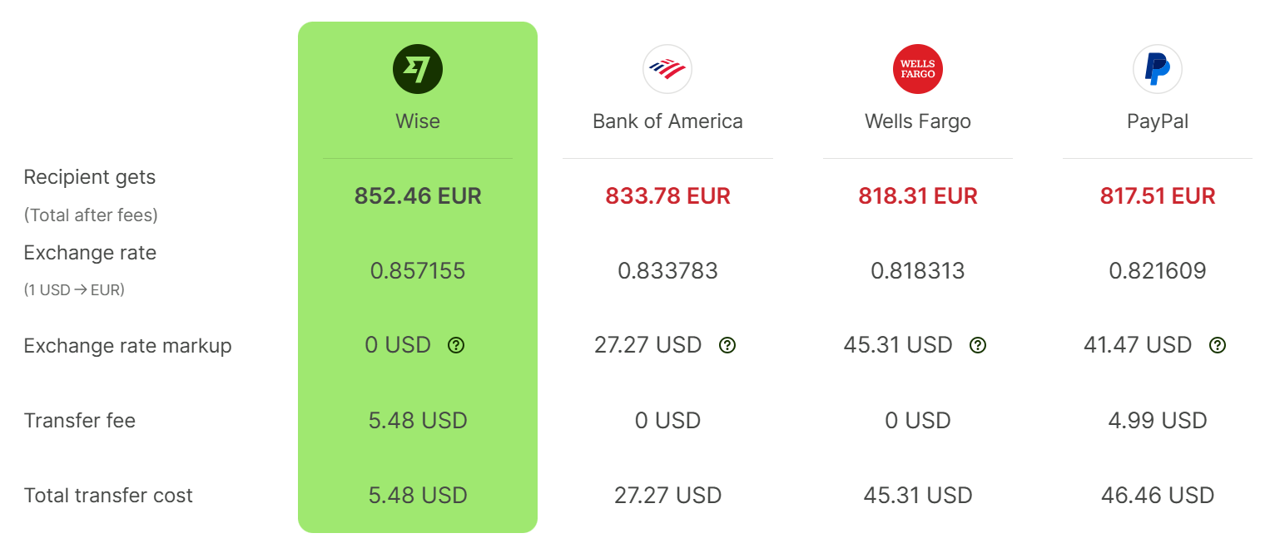Image resolution: width=1275 pixels, height=553 pixels.
Task: Click the Total transfer cost row label
Action: tap(108, 496)
